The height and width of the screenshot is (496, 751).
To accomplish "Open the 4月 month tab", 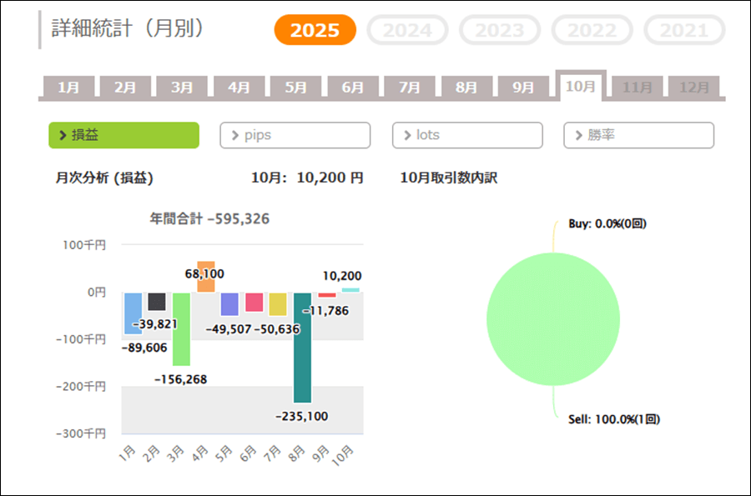I will tap(239, 87).
